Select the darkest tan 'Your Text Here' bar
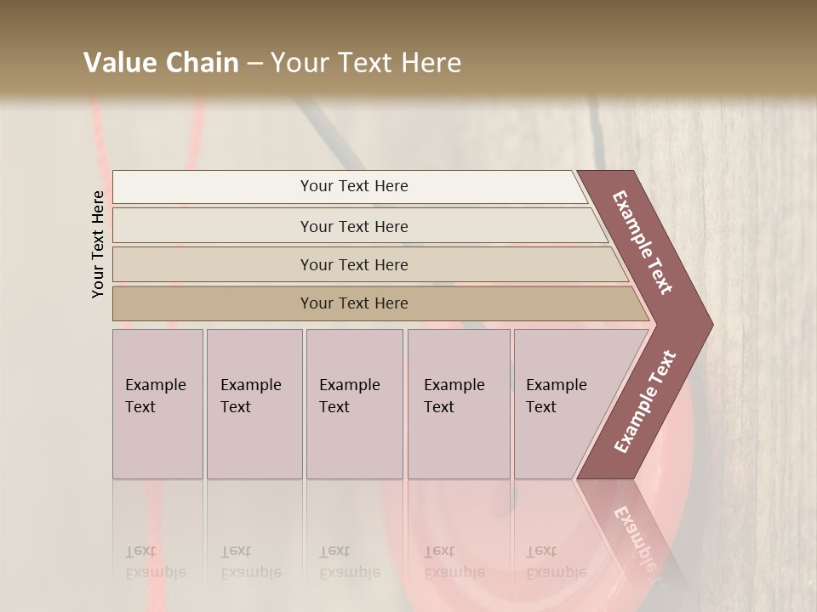Viewport: 817px width, 612px height. (353, 303)
